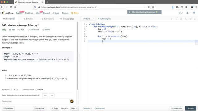198x111 pixels.
Task: Open the Mock nav item
Action: click(x=38, y=13)
